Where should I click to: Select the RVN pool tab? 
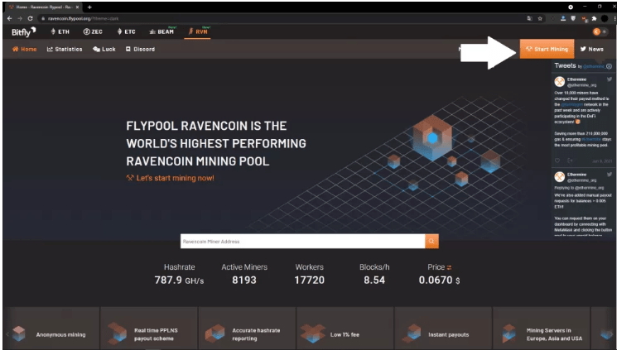point(197,31)
